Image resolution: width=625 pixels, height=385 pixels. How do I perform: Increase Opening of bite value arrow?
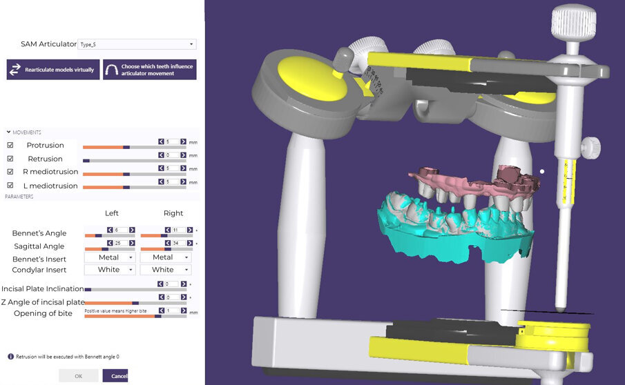coord(183,310)
